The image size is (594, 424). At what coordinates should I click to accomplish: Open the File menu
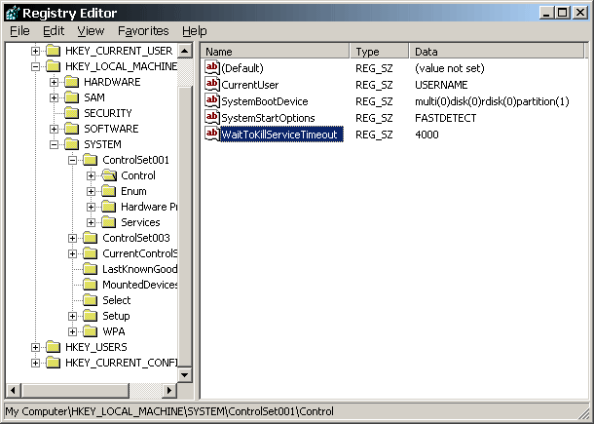point(19,31)
